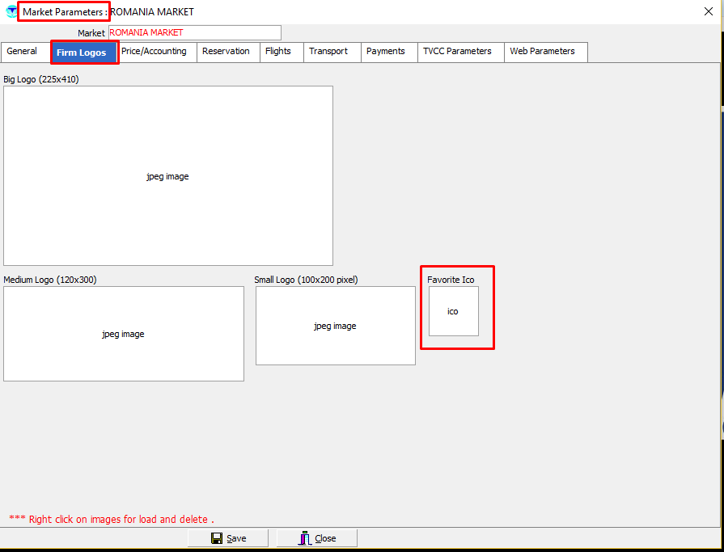
Task: Click the application icon in title bar
Action: tap(11, 12)
